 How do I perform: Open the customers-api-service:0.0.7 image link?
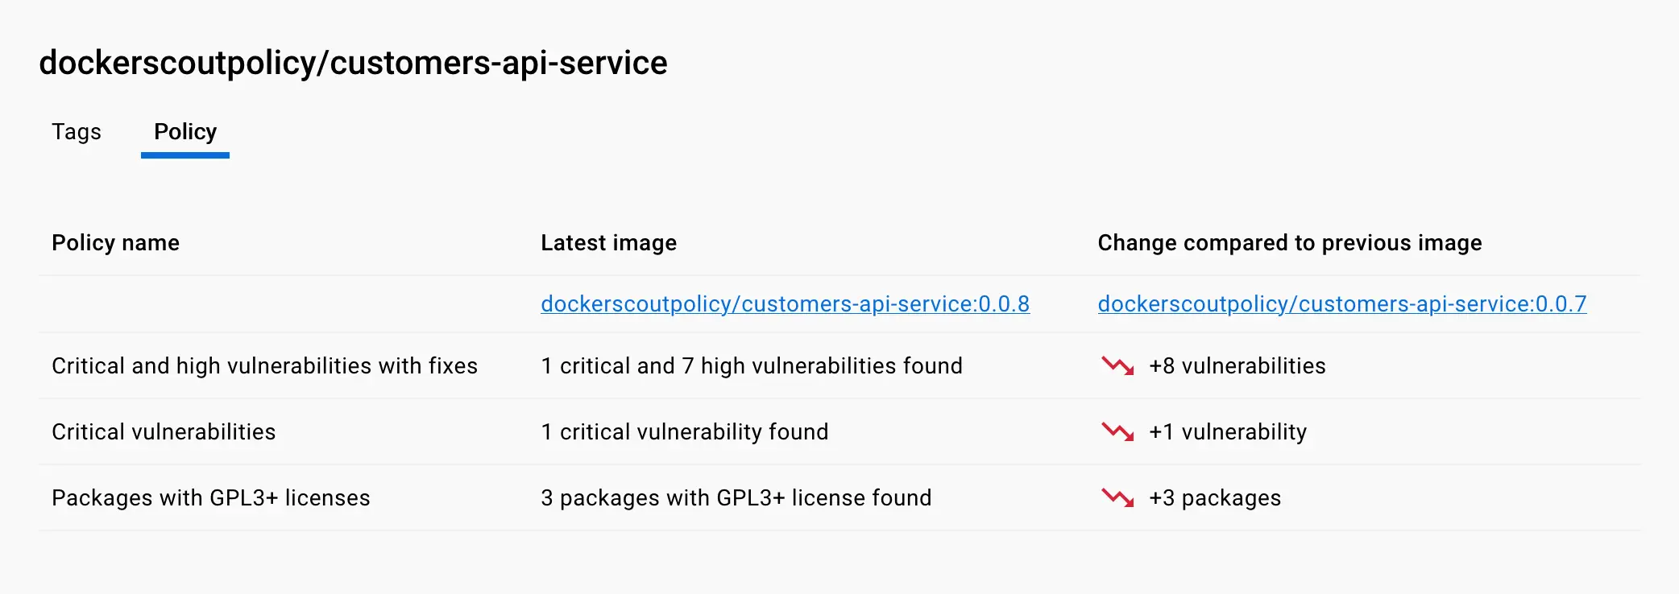1341,304
